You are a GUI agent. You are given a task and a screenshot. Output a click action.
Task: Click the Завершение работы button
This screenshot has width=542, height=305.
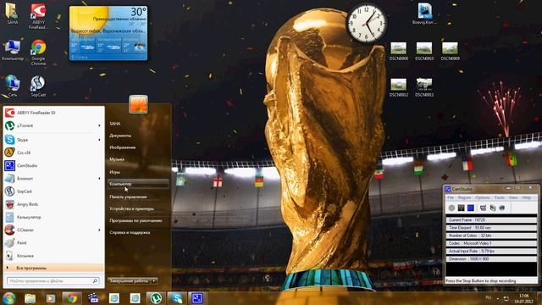coord(130,280)
